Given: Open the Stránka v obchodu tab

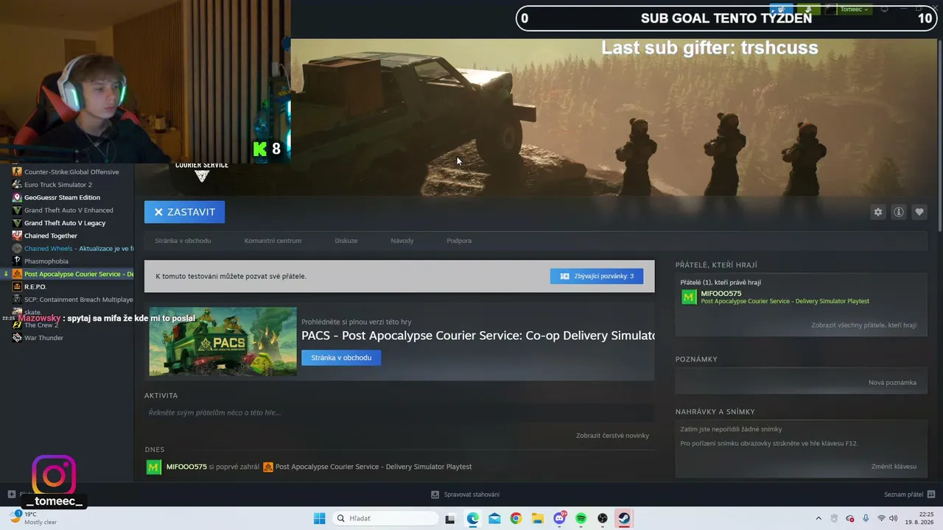Looking at the screenshot, I should (x=183, y=241).
